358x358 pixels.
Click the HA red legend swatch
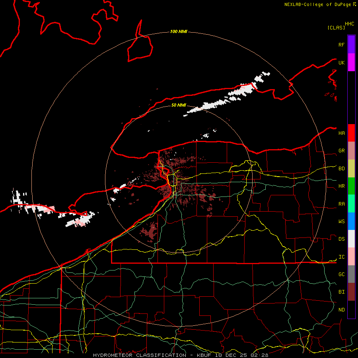[351, 133]
